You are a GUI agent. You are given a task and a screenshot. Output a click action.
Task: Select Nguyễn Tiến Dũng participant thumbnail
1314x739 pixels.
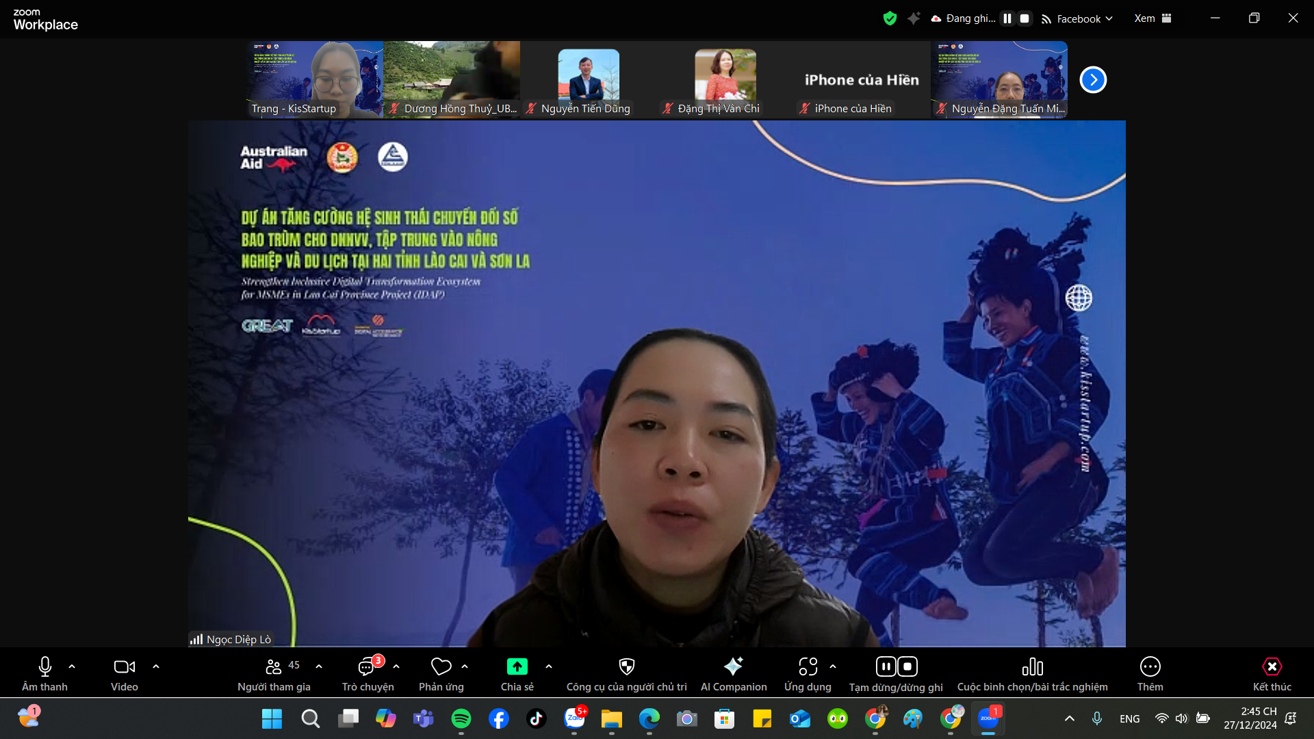pyautogui.click(x=589, y=79)
